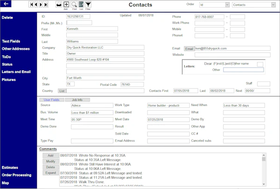Click the Company field
This screenshot has width=280, height=189.
click(105, 47)
